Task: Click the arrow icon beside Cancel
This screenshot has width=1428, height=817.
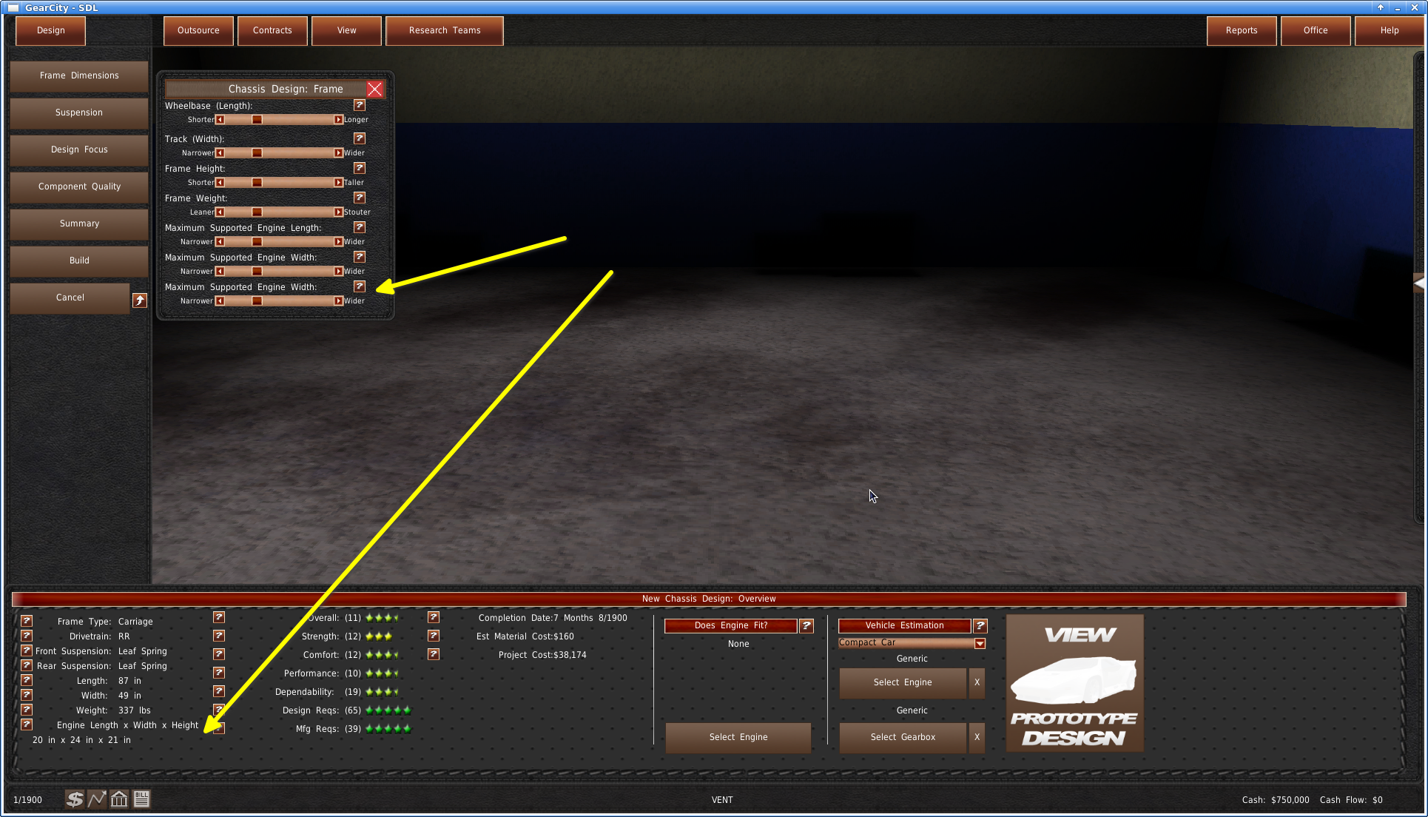Action: [x=139, y=300]
